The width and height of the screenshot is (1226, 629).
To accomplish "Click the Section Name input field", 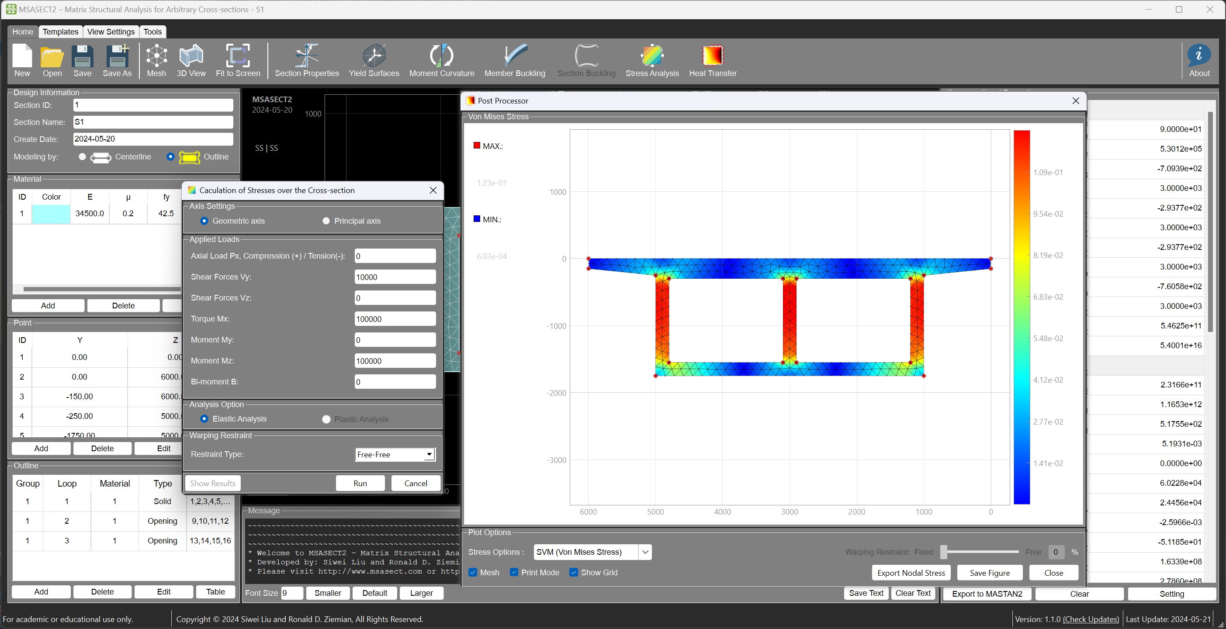I will pos(153,122).
